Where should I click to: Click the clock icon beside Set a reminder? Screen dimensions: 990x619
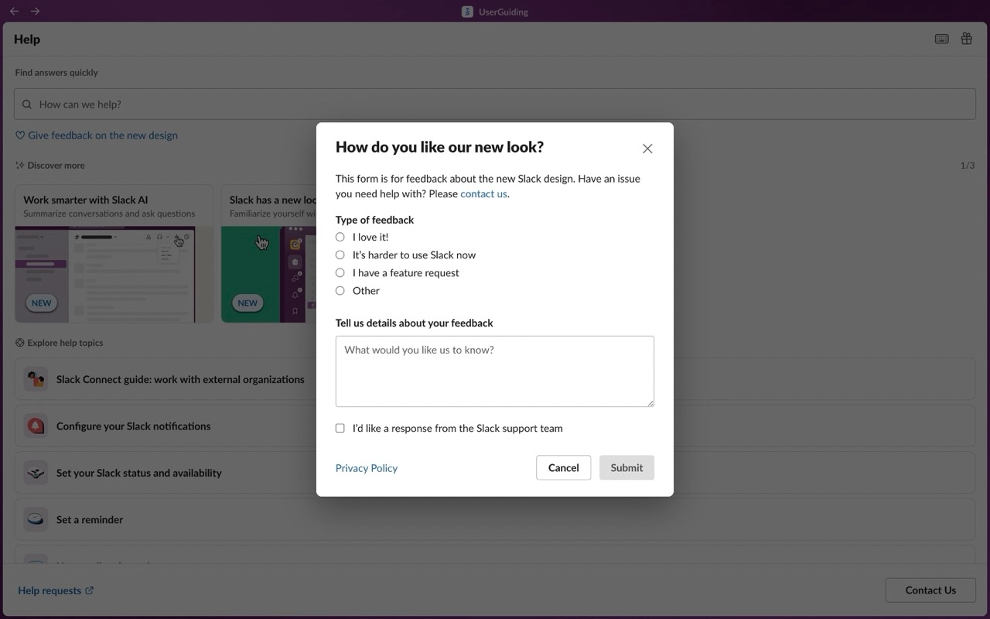[x=35, y=519]
